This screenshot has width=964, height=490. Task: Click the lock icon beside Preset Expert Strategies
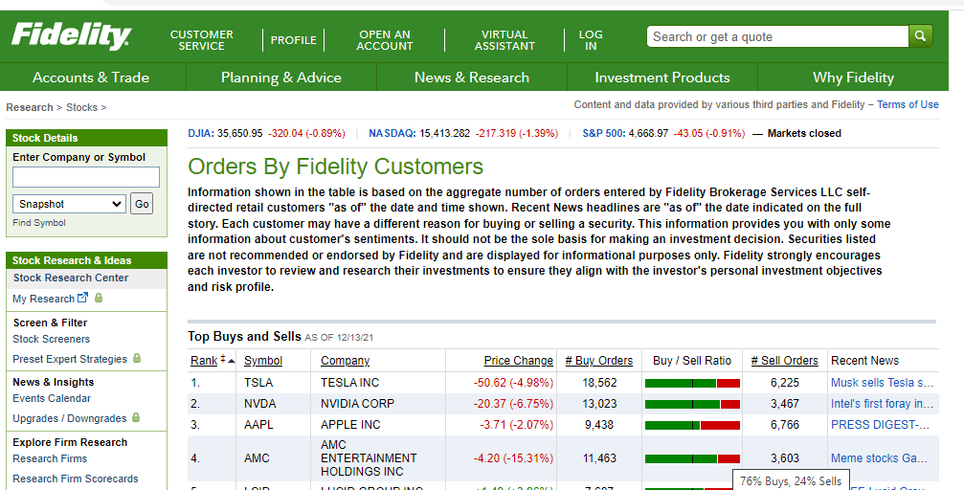click(137, 359)
